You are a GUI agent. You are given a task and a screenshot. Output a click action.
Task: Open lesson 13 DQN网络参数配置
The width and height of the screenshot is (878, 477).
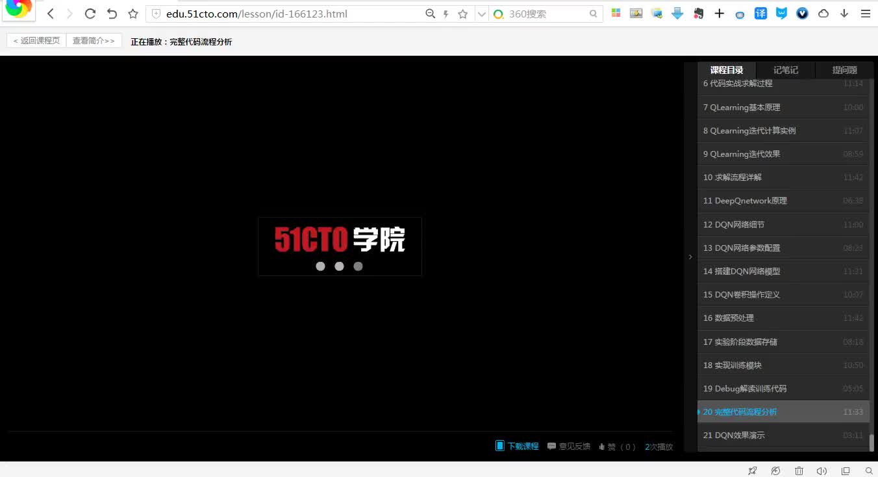(783, 248)
